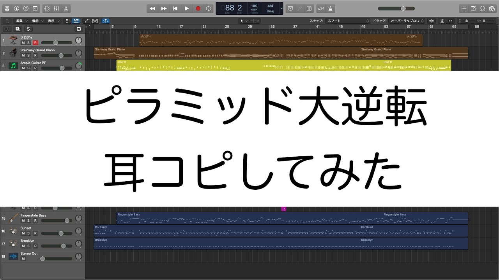Adjust the master volume slider
499x280 pixels.
tap(403, 8)
